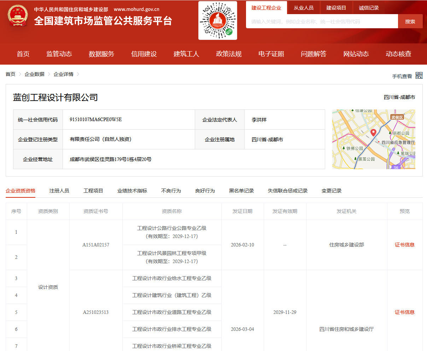The image size is (427, 351).
Task: Open the mini-program QR code image
Action: tap(218, 20)
